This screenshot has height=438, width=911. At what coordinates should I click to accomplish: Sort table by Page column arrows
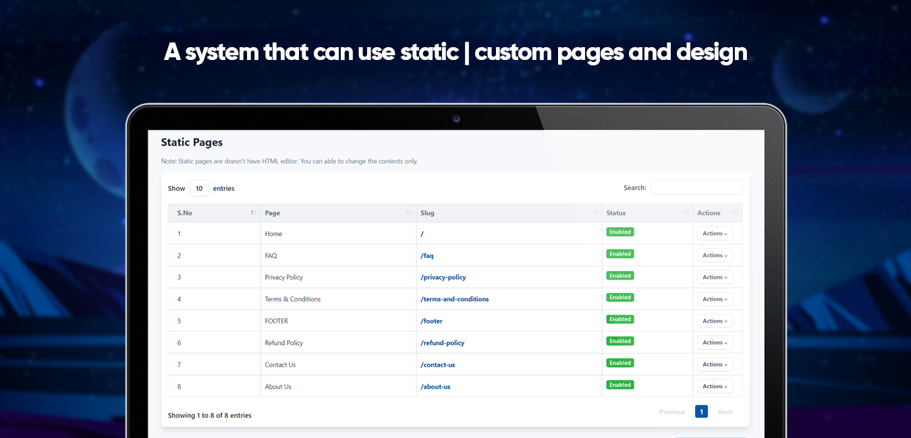(x=409, y=213)
